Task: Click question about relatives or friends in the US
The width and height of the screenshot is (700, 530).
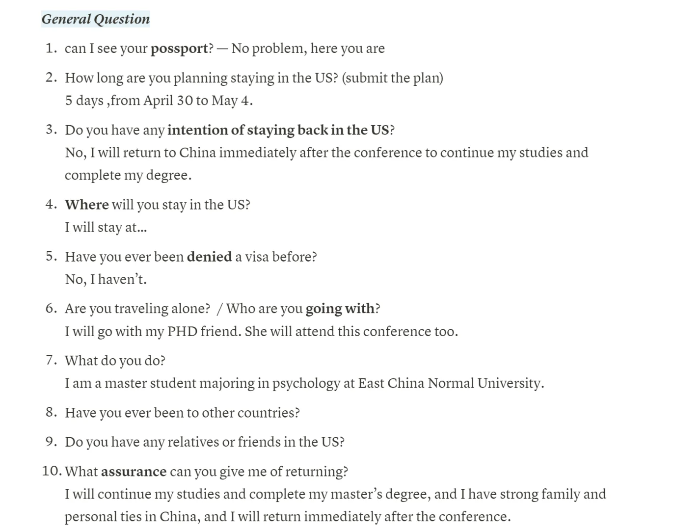Action: coord(204,442)
